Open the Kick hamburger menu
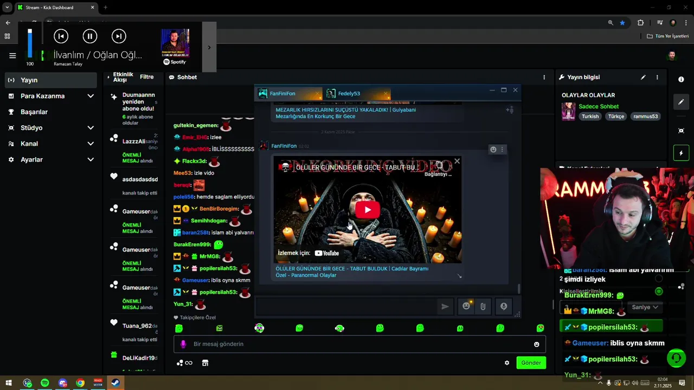694x390 pixels. pyautogui.click(x=12, y=55)
